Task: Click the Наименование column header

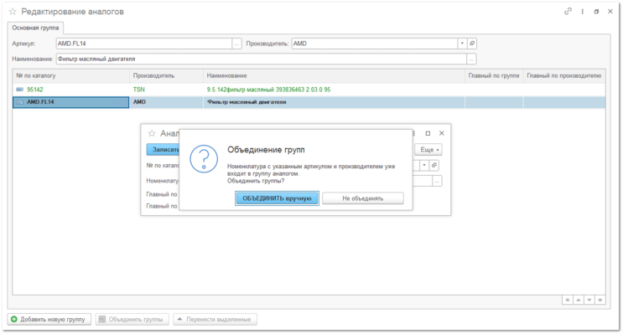Action: click(x=334, y=76)
